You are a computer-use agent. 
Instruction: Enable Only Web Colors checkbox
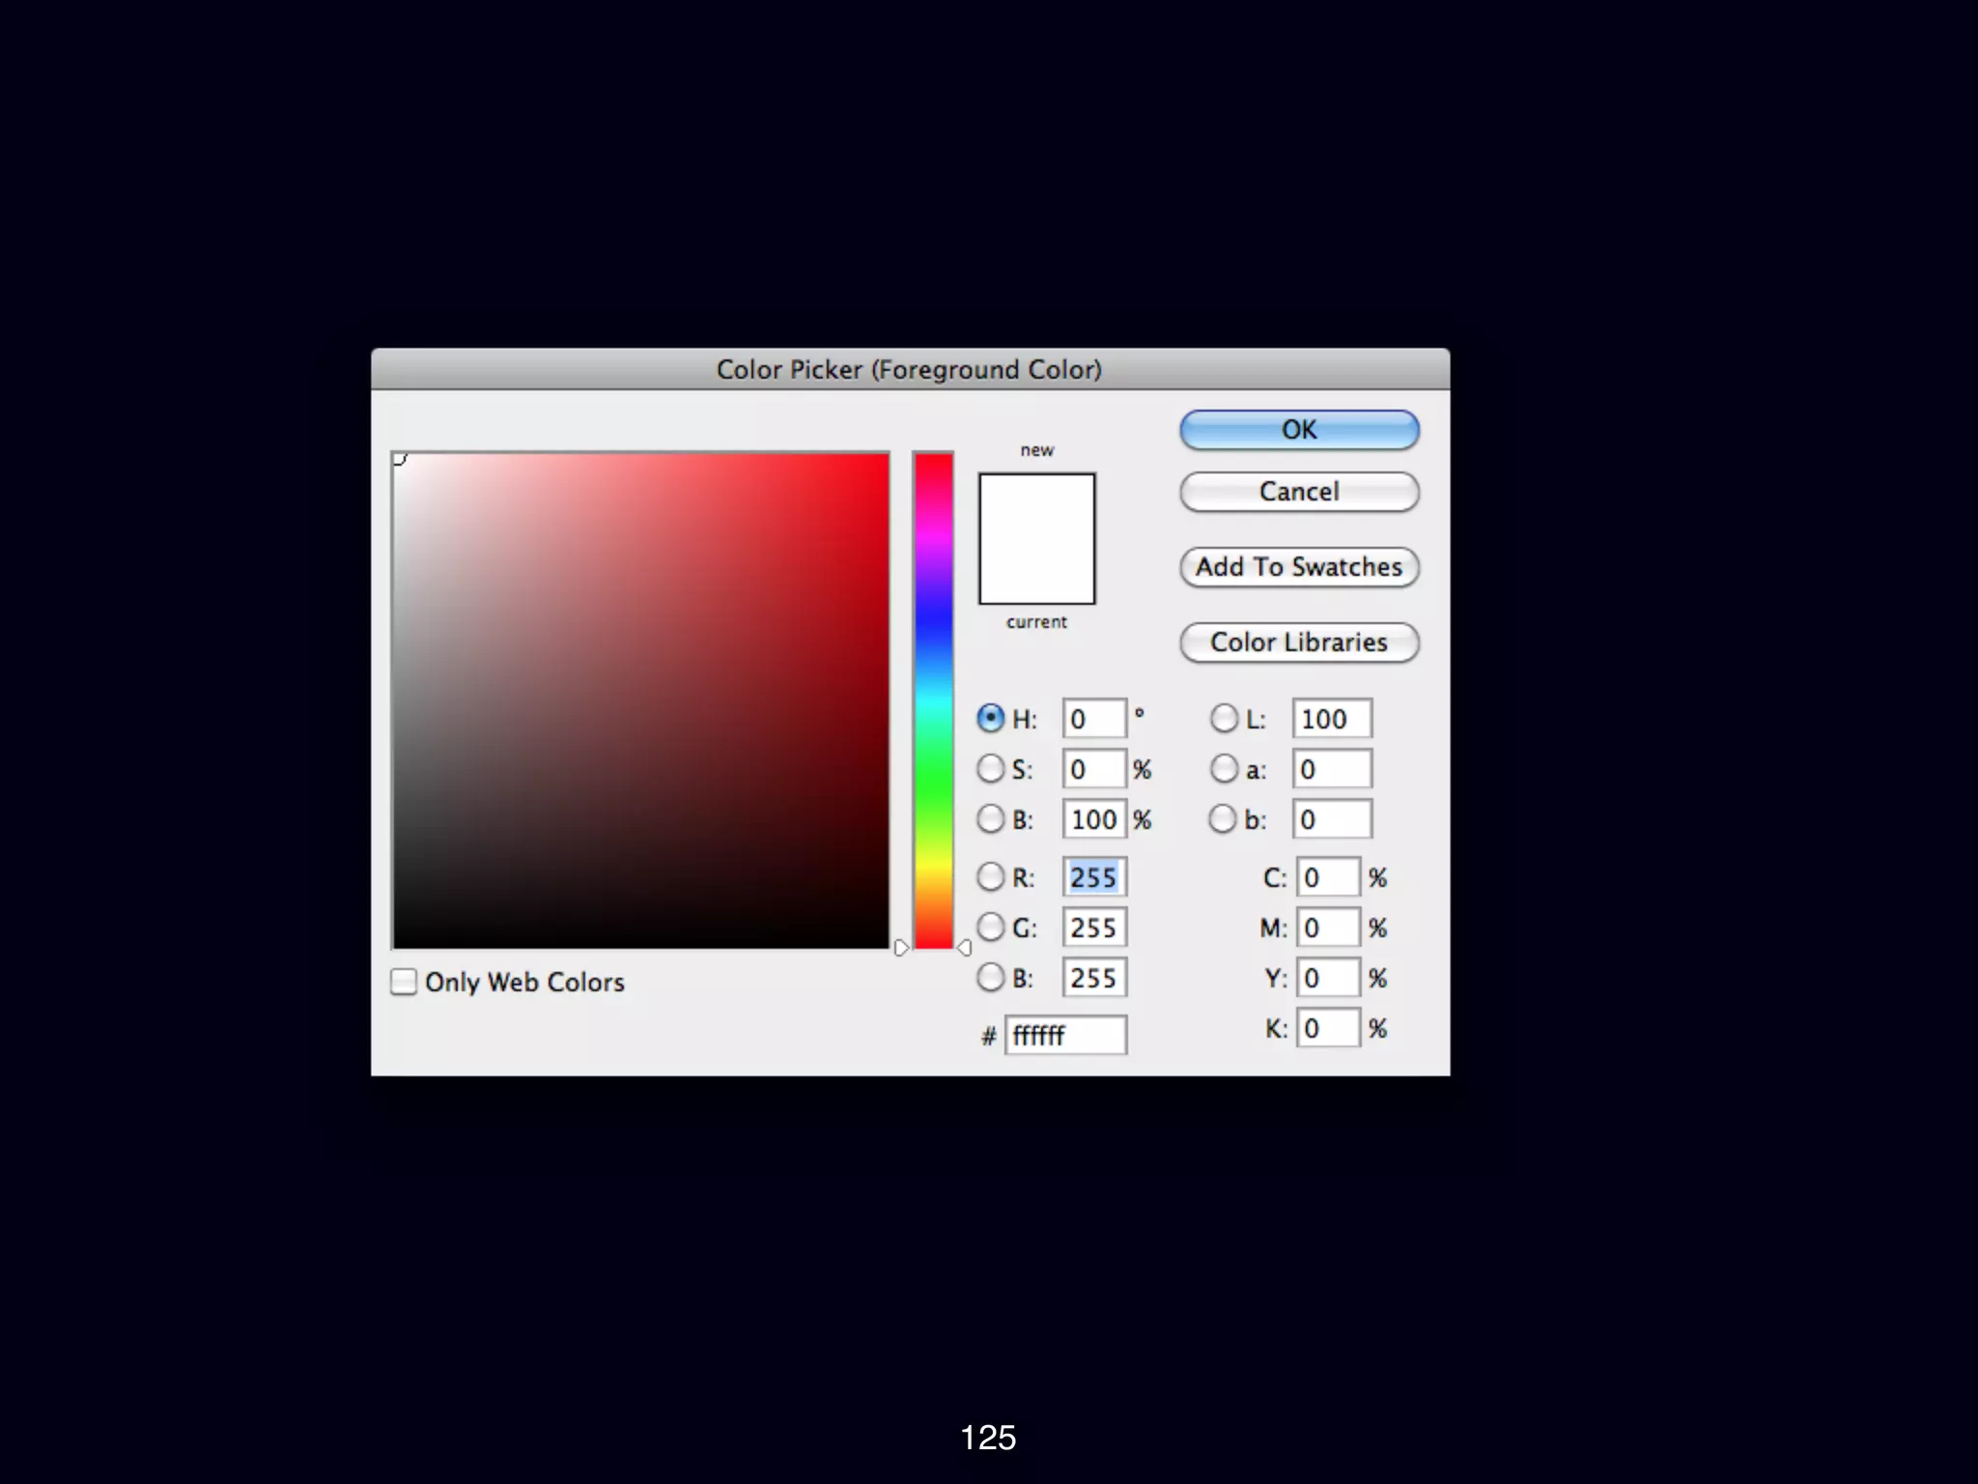click(404, 983)
